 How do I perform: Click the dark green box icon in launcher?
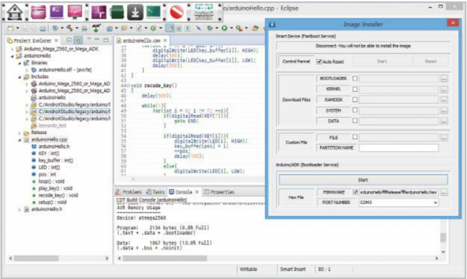click(117, 12)
